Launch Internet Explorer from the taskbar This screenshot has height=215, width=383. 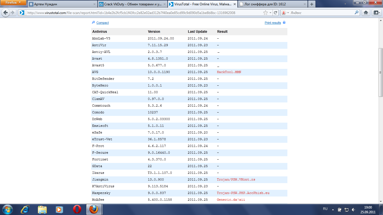[25, 209]
